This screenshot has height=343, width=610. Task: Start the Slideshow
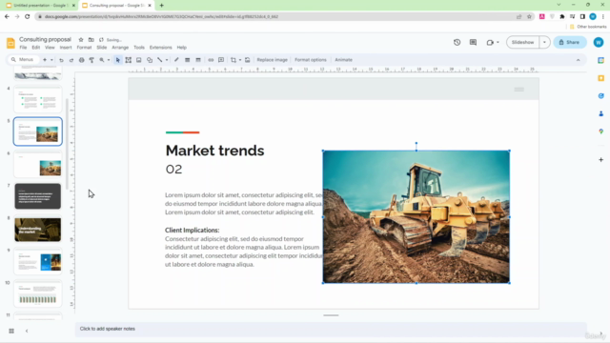pos(523,42)
